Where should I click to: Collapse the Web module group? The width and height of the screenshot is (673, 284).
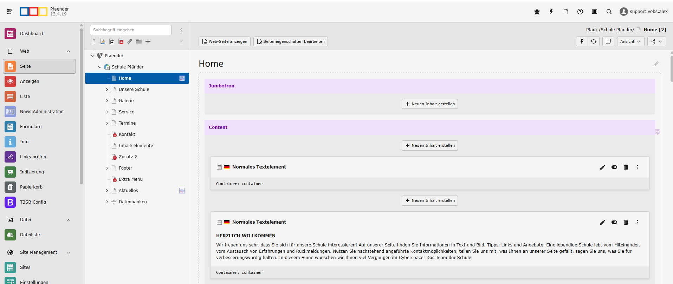[x=69, y=51]
